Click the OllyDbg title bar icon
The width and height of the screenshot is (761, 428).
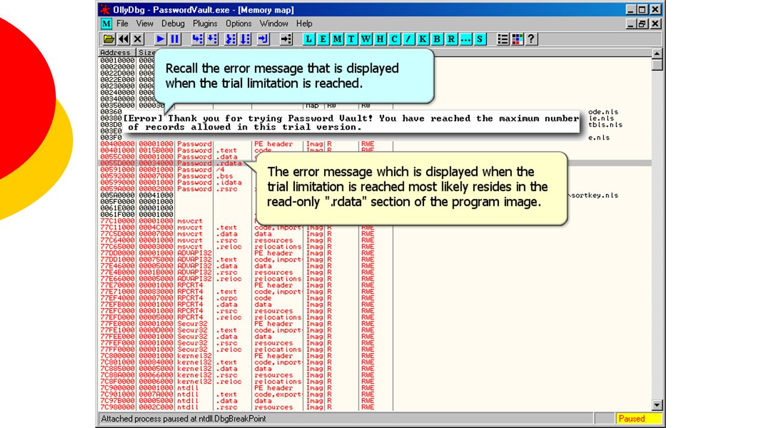pyautogui.click(x=104, y=10)
